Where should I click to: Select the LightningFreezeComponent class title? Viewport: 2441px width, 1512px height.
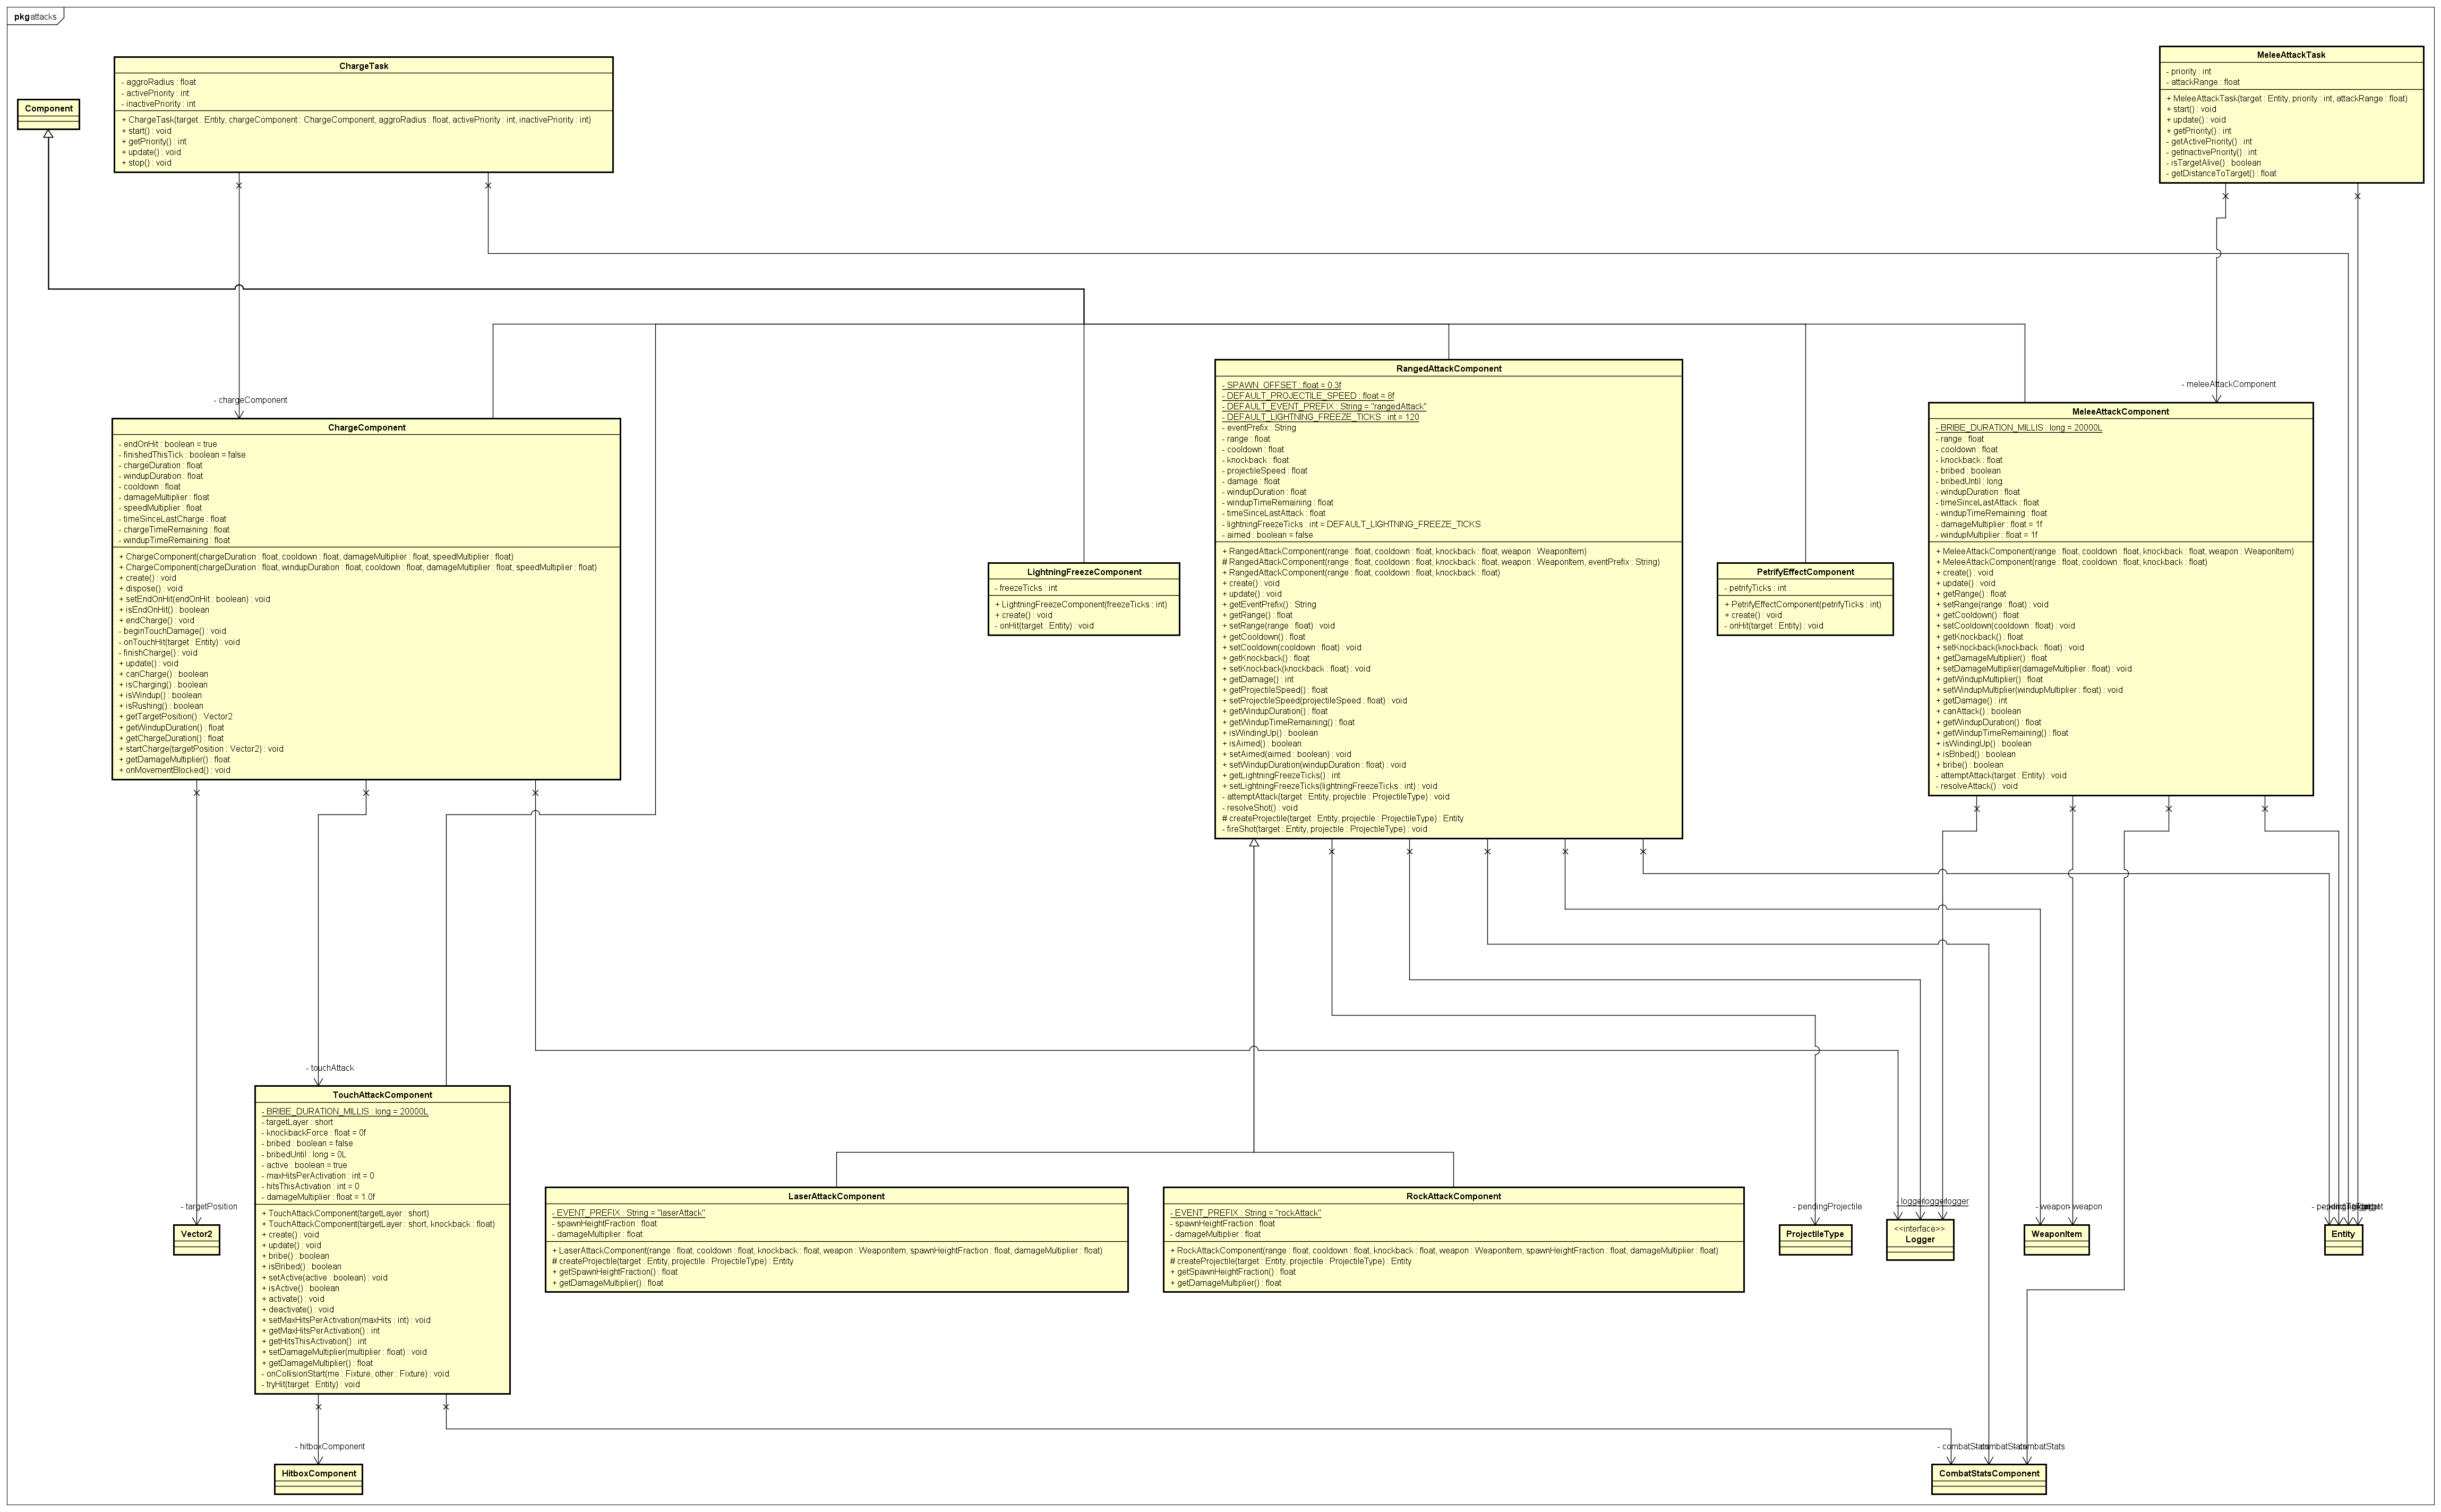coord(1084,572)
